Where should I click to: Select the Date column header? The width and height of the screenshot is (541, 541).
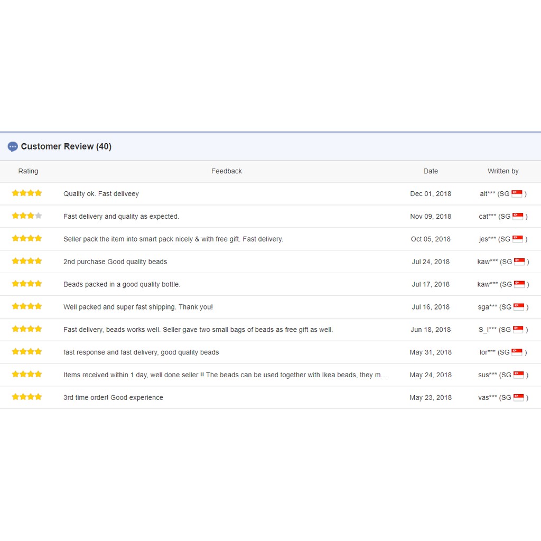click(431, 171)
